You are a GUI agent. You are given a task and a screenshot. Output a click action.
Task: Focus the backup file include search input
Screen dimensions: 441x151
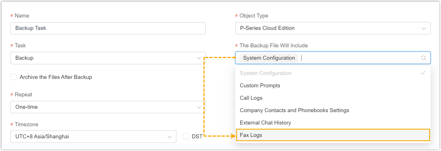click(358, 58)
